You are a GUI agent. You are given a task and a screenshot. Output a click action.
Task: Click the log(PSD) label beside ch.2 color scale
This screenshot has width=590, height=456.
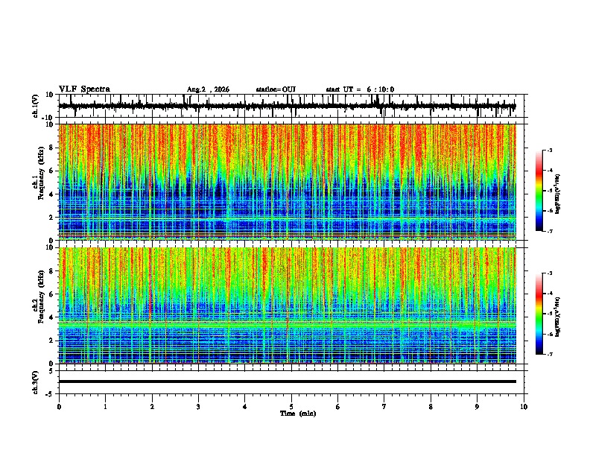click(557, 317)
